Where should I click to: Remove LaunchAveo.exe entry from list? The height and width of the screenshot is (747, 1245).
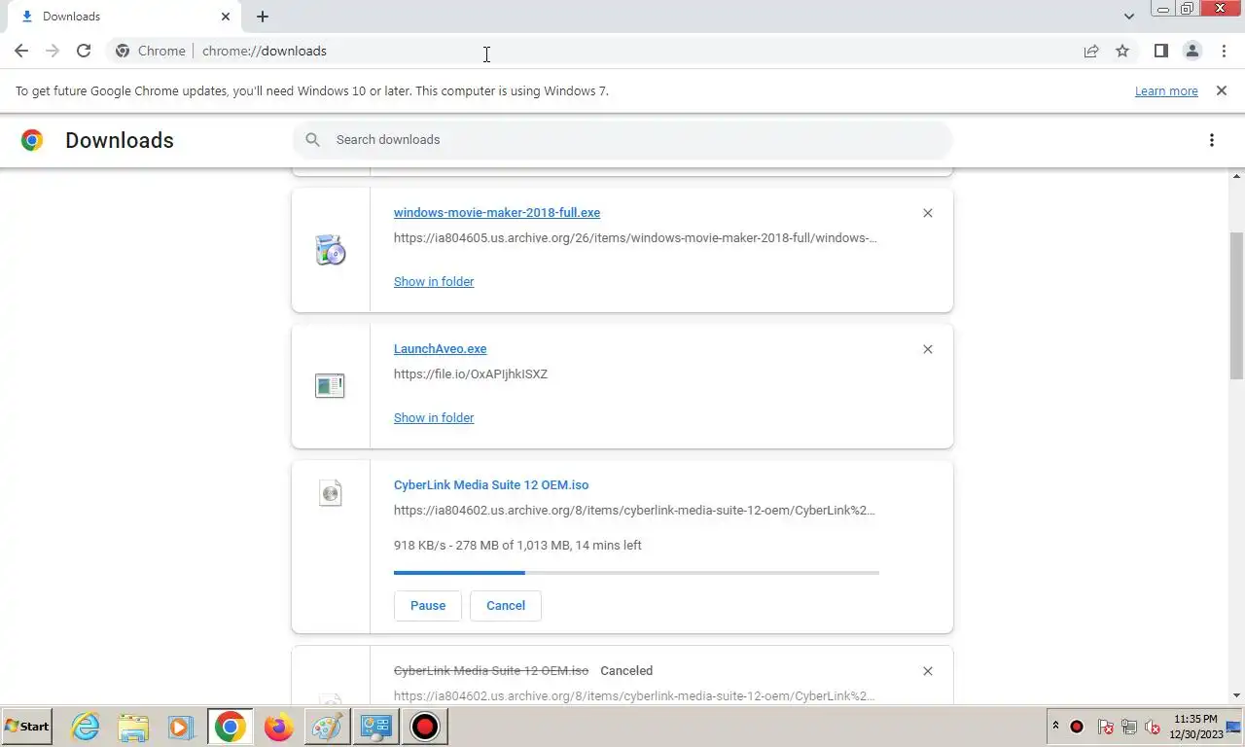pos(927,349)
